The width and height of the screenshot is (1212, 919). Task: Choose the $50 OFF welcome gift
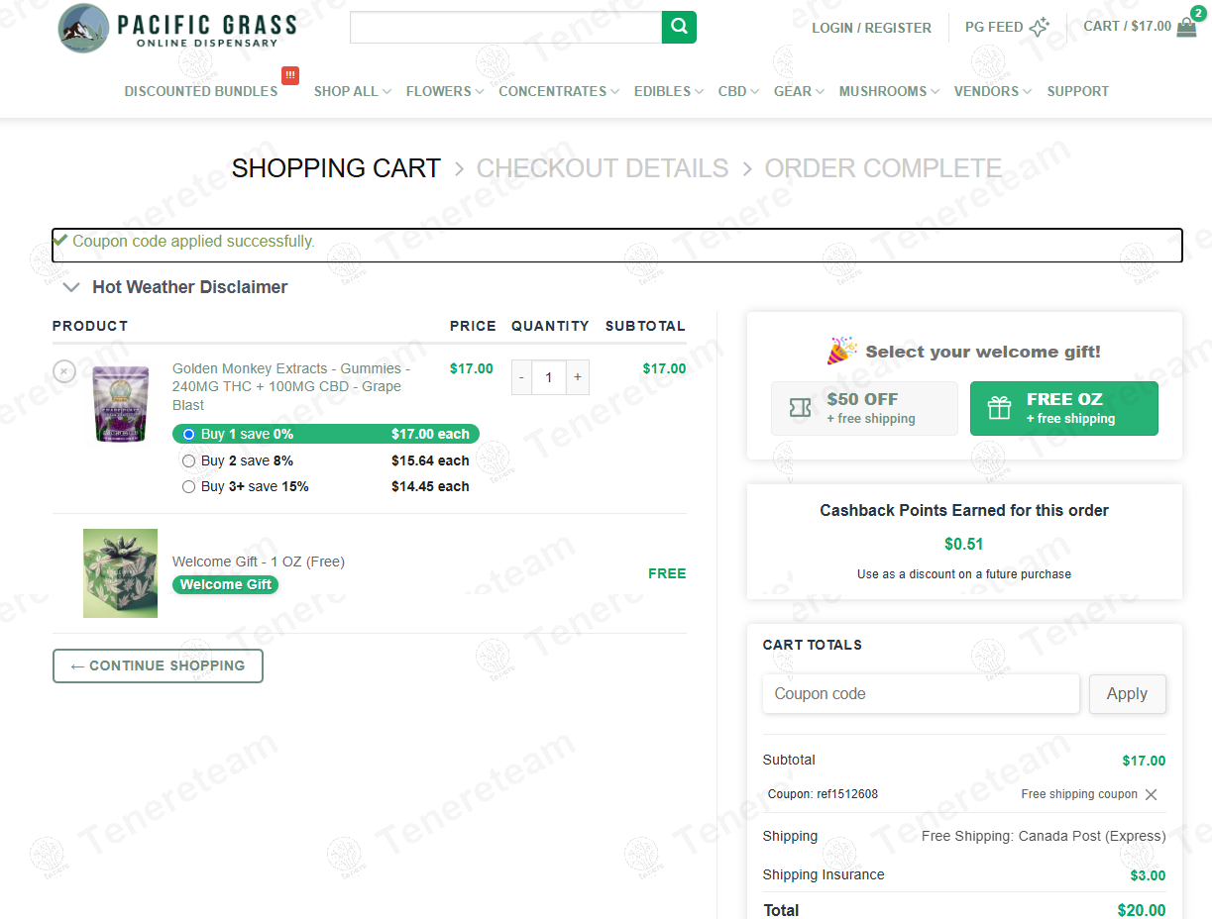pos(864,408)
